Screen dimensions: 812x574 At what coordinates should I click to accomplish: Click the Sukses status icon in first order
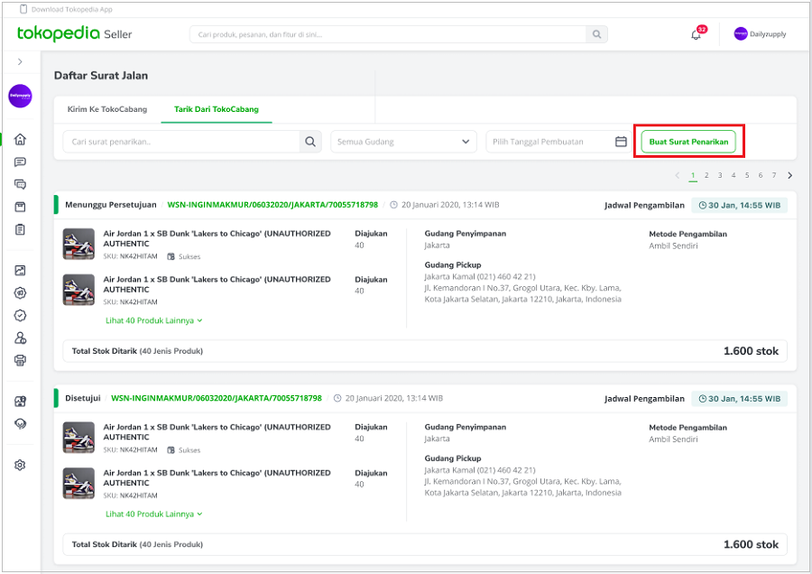click(171, 256)
